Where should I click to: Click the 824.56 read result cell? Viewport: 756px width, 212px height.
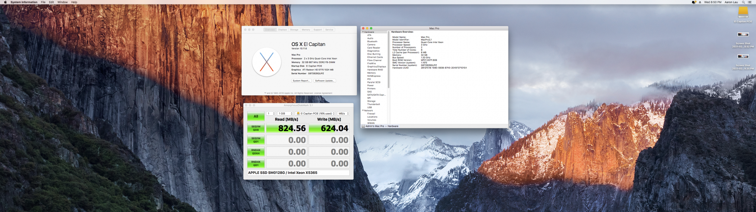286,128
